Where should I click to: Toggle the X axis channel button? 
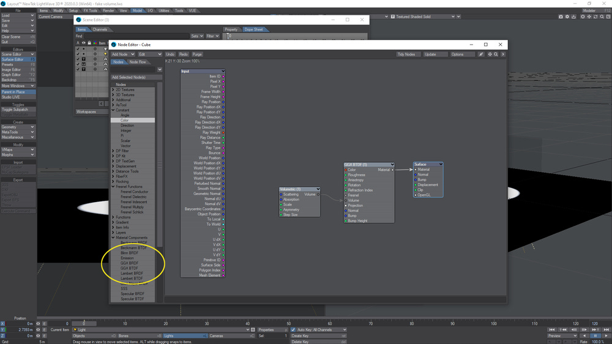(x=2, y=324)
